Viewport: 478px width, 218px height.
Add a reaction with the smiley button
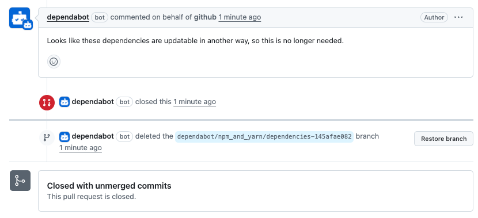[x=54, y=62]
